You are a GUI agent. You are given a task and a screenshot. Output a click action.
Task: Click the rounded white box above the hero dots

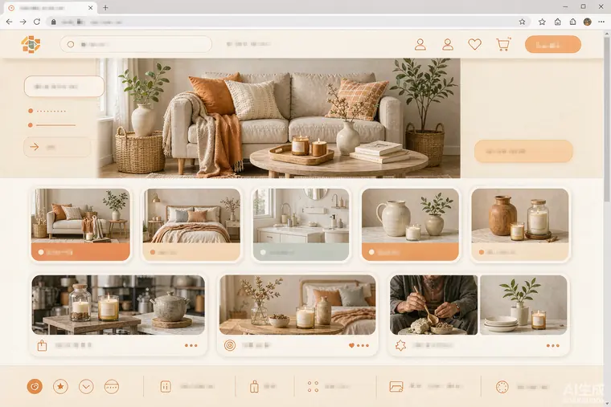[x=64, y=86]
